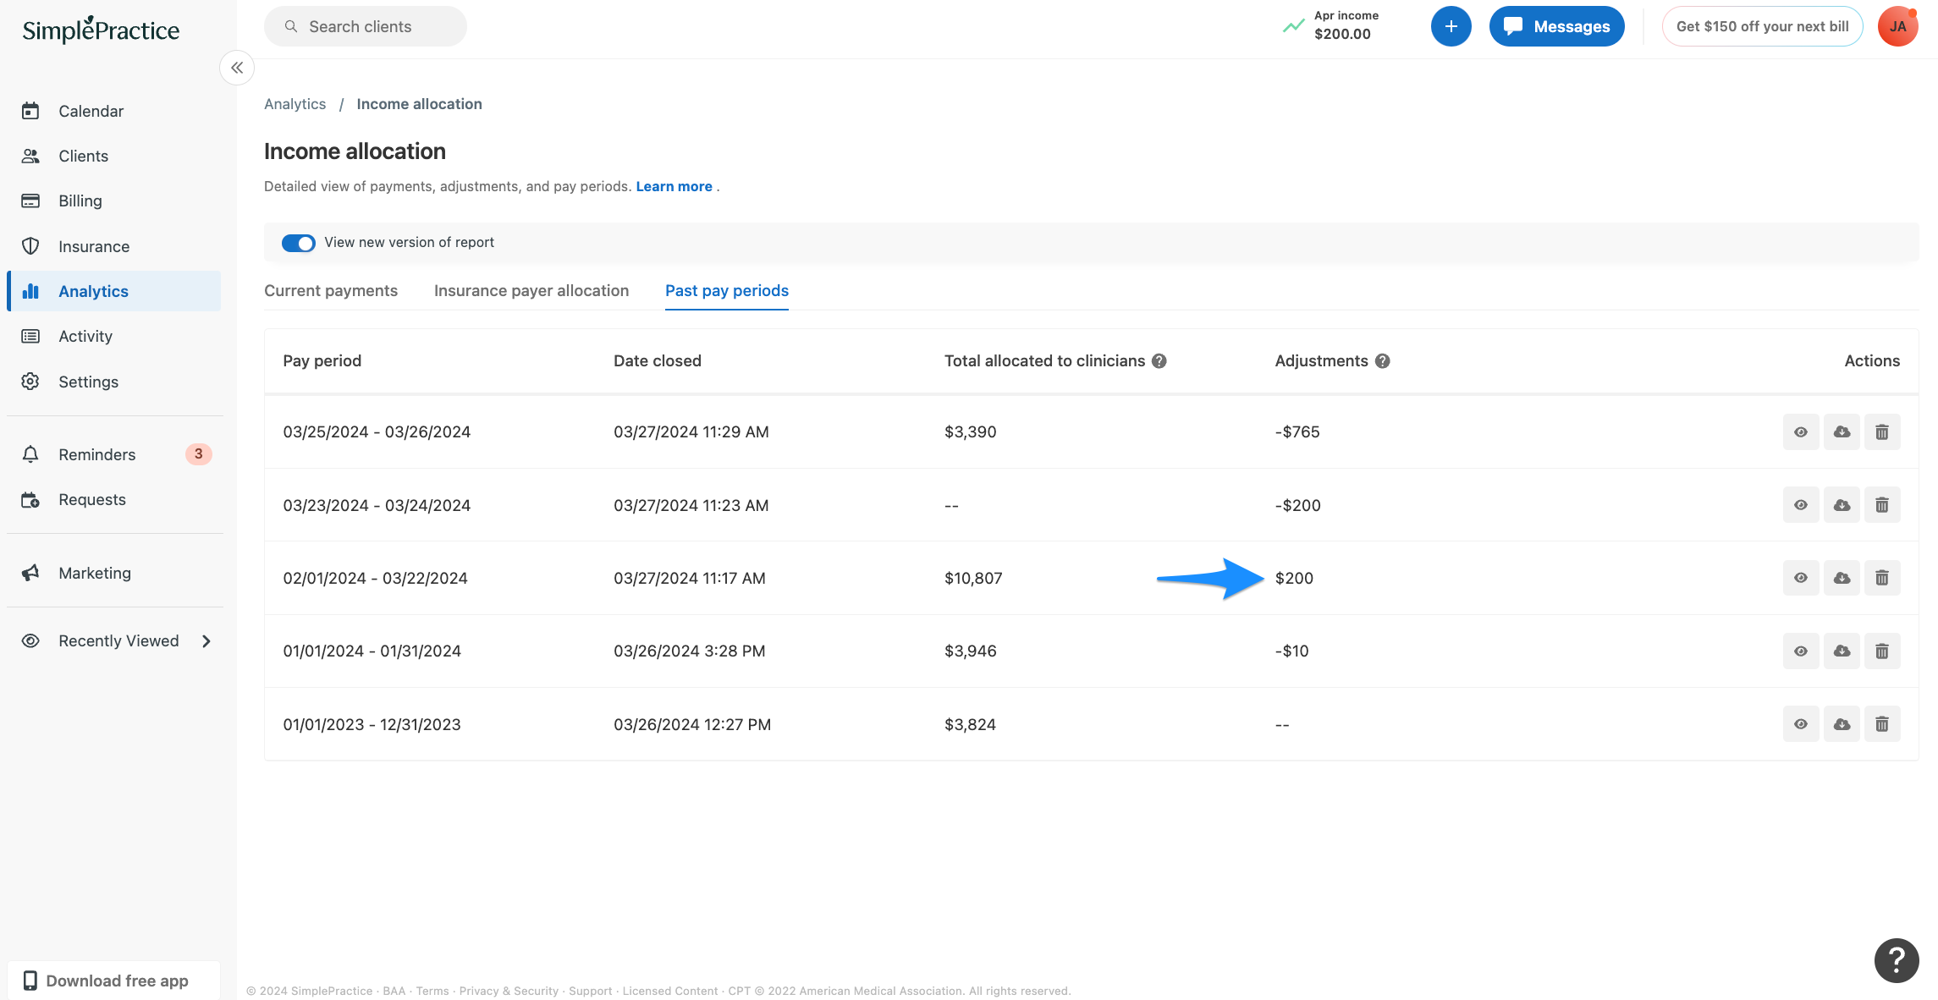Show help for Total allocated to clinicians

pyautogui.click(x=1159, y=361)
